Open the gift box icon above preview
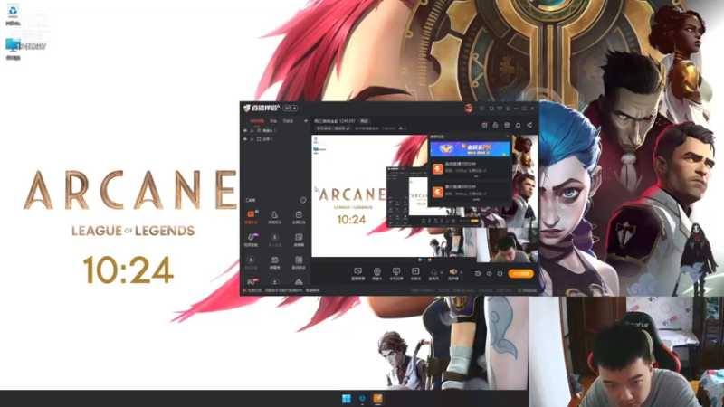The height and width of the screenshot is (407, 724). tap(507, 125)
